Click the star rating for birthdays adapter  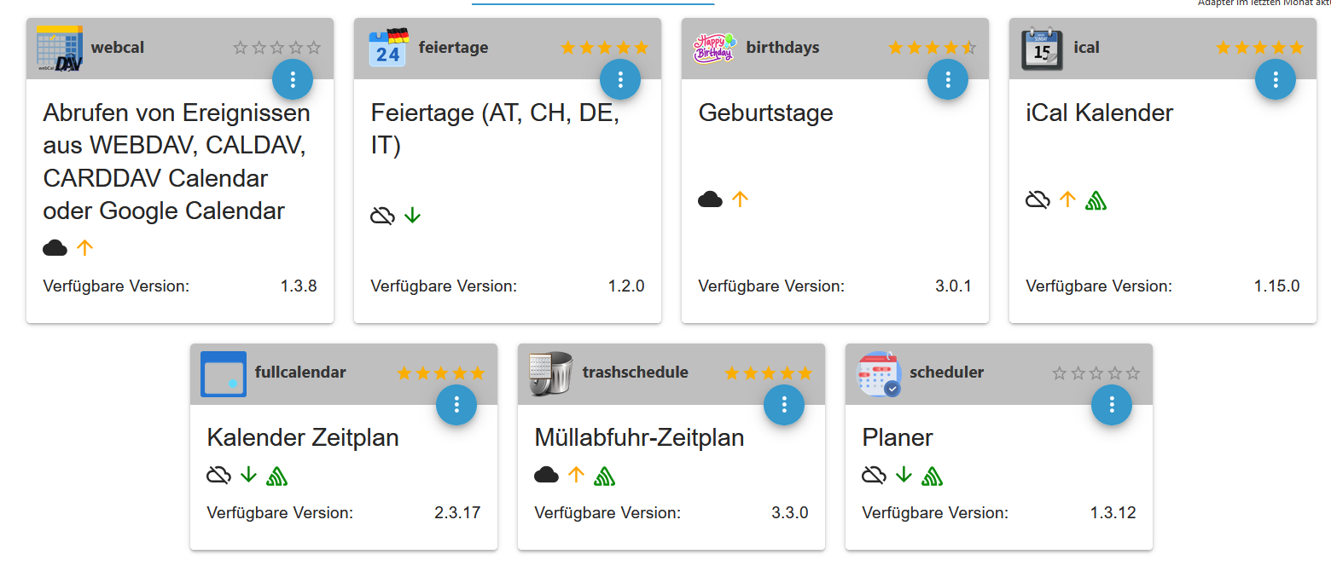point(932,48)
